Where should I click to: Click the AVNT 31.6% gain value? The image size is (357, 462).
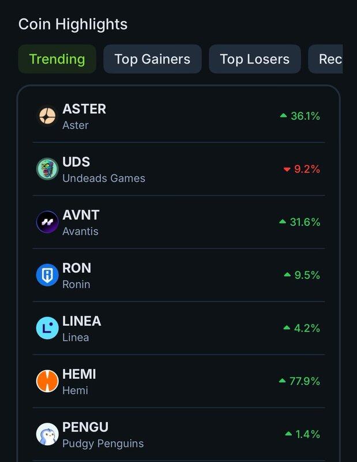coord(305,222)
